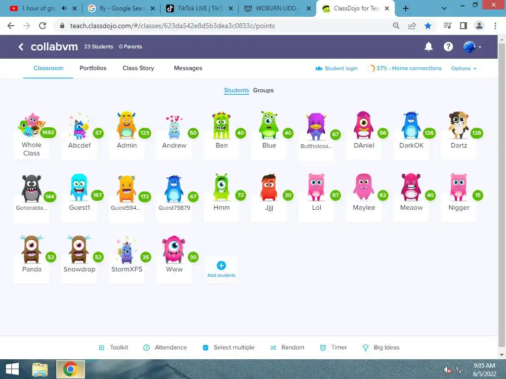Click the address bar URL field

pos(223,26)
